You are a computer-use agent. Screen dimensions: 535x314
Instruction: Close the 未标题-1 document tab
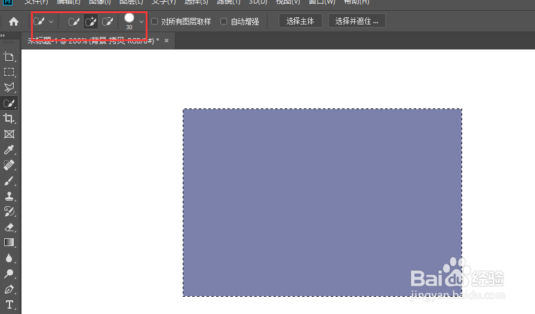click(x=167, y=41)
